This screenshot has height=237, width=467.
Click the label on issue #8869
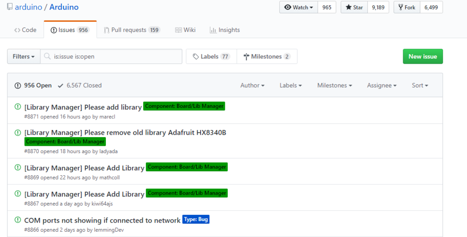tap(187, 167)
